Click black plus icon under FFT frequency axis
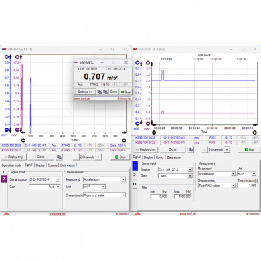Image resolution: width=261 pixels, height=261 pixels. pyautogui.click(x=124, y=140)
